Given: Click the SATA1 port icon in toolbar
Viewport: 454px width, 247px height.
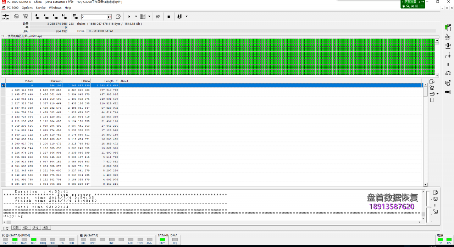Looking at the screenshot, I should 6,17.
